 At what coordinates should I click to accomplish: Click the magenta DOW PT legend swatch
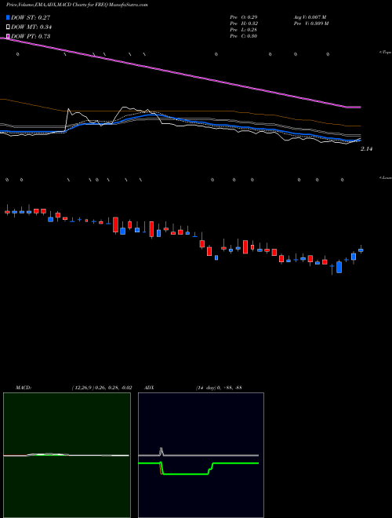coord(8,36)
